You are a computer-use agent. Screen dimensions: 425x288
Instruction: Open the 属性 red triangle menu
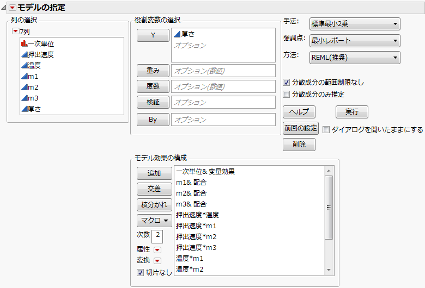coord(157,249)
